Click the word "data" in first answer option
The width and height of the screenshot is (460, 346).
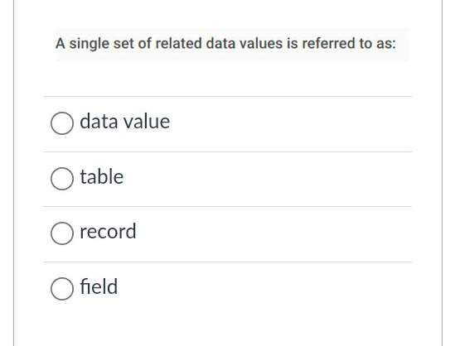(x=99, y=122)
